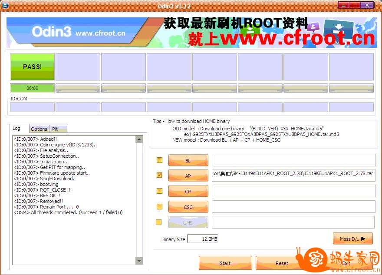Viewport: 382px width, 275px height.
Task: Switch to the Pit tab
Action: pos(59,129)
